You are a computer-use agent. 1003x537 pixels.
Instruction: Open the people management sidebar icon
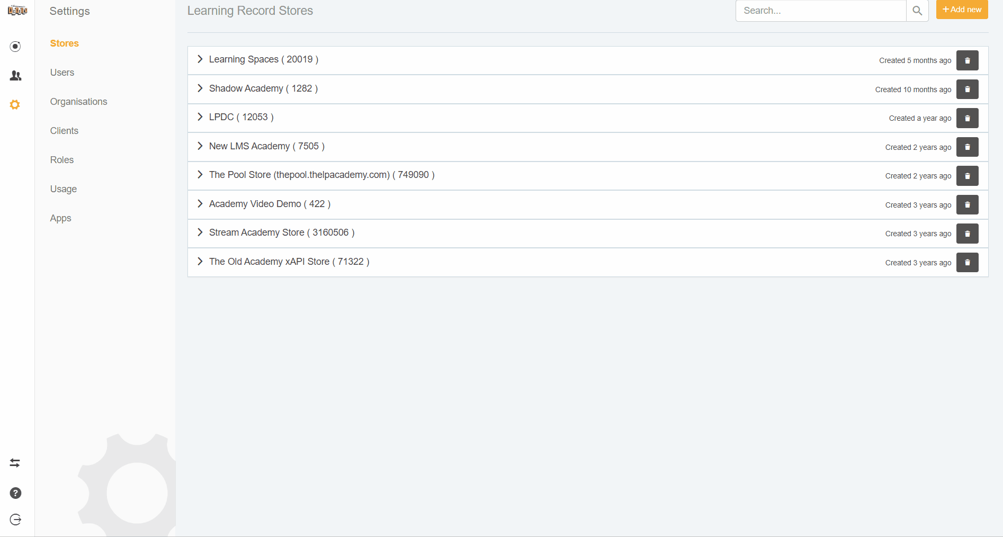coord(15,75)
